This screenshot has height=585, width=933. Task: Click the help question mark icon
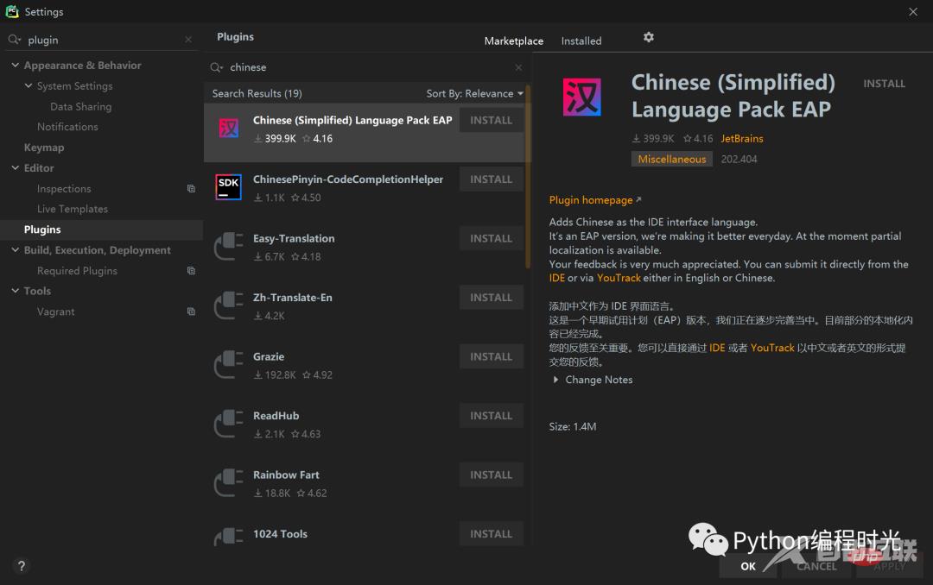coord(21,566)
